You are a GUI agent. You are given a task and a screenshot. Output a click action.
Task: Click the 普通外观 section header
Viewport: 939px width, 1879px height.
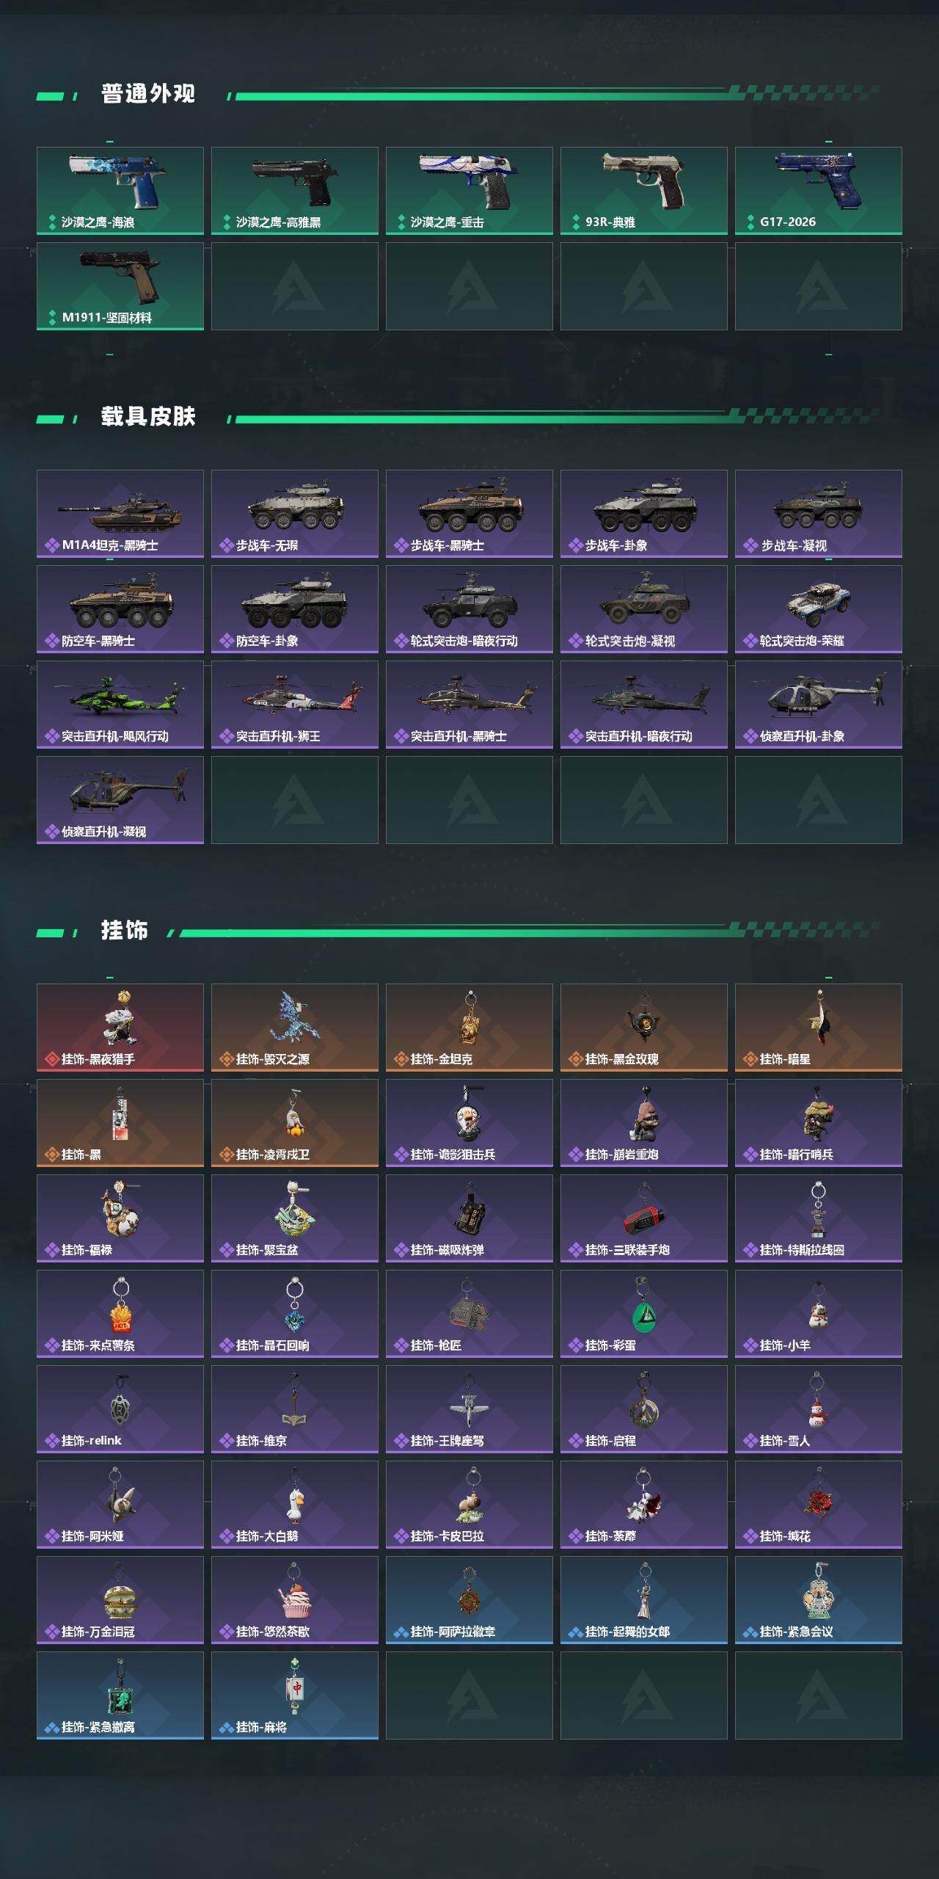pyautogui.click(x=148, y=94)
